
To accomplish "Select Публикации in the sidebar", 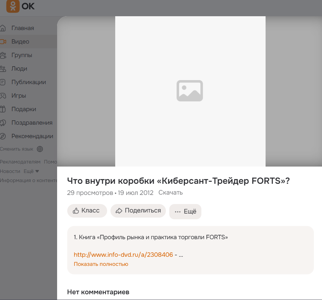I will [29, 82].
